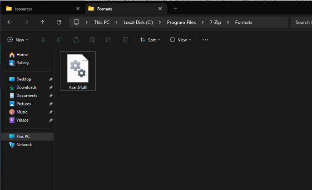Open the New item dropdown
Image resolution: width=312 pixels, height=190 pixels.
[18, 40]
